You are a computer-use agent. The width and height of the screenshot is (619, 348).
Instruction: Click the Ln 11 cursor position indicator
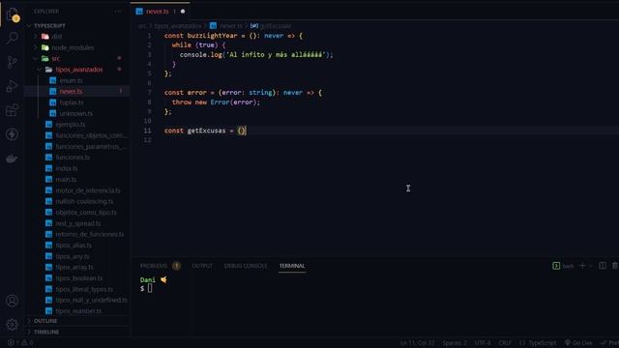[417, 343]
